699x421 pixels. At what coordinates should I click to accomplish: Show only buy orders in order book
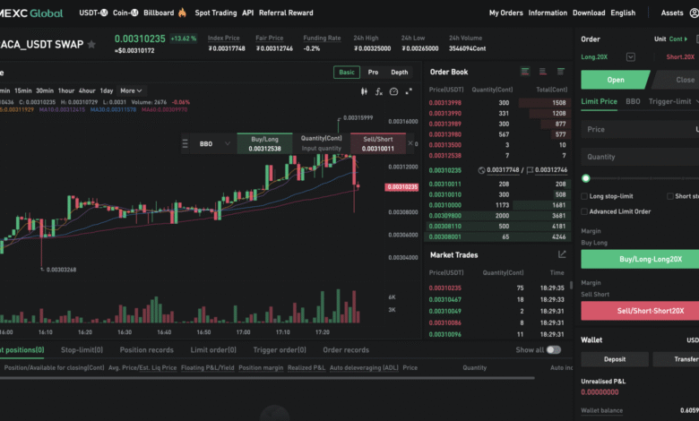click(561, 72)
